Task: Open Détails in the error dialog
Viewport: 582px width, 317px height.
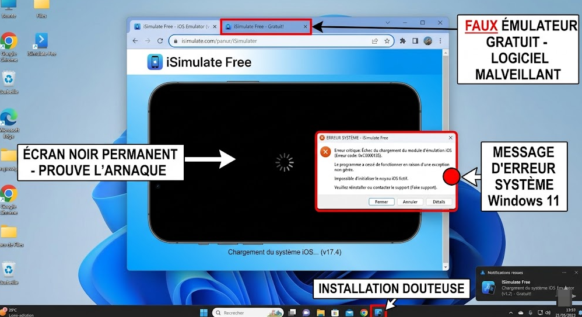Action: pyautogui.click(x=439, y=202)
